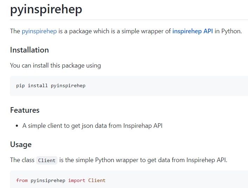This screenshot has height=188, width=248.
Task: Click the Installation section heading
Action: [x=29, y=50]
